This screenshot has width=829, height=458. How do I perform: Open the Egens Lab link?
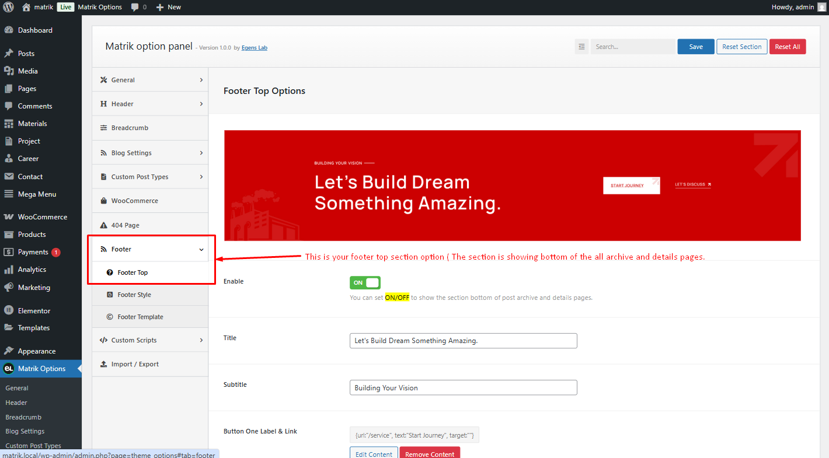(255, 48)
